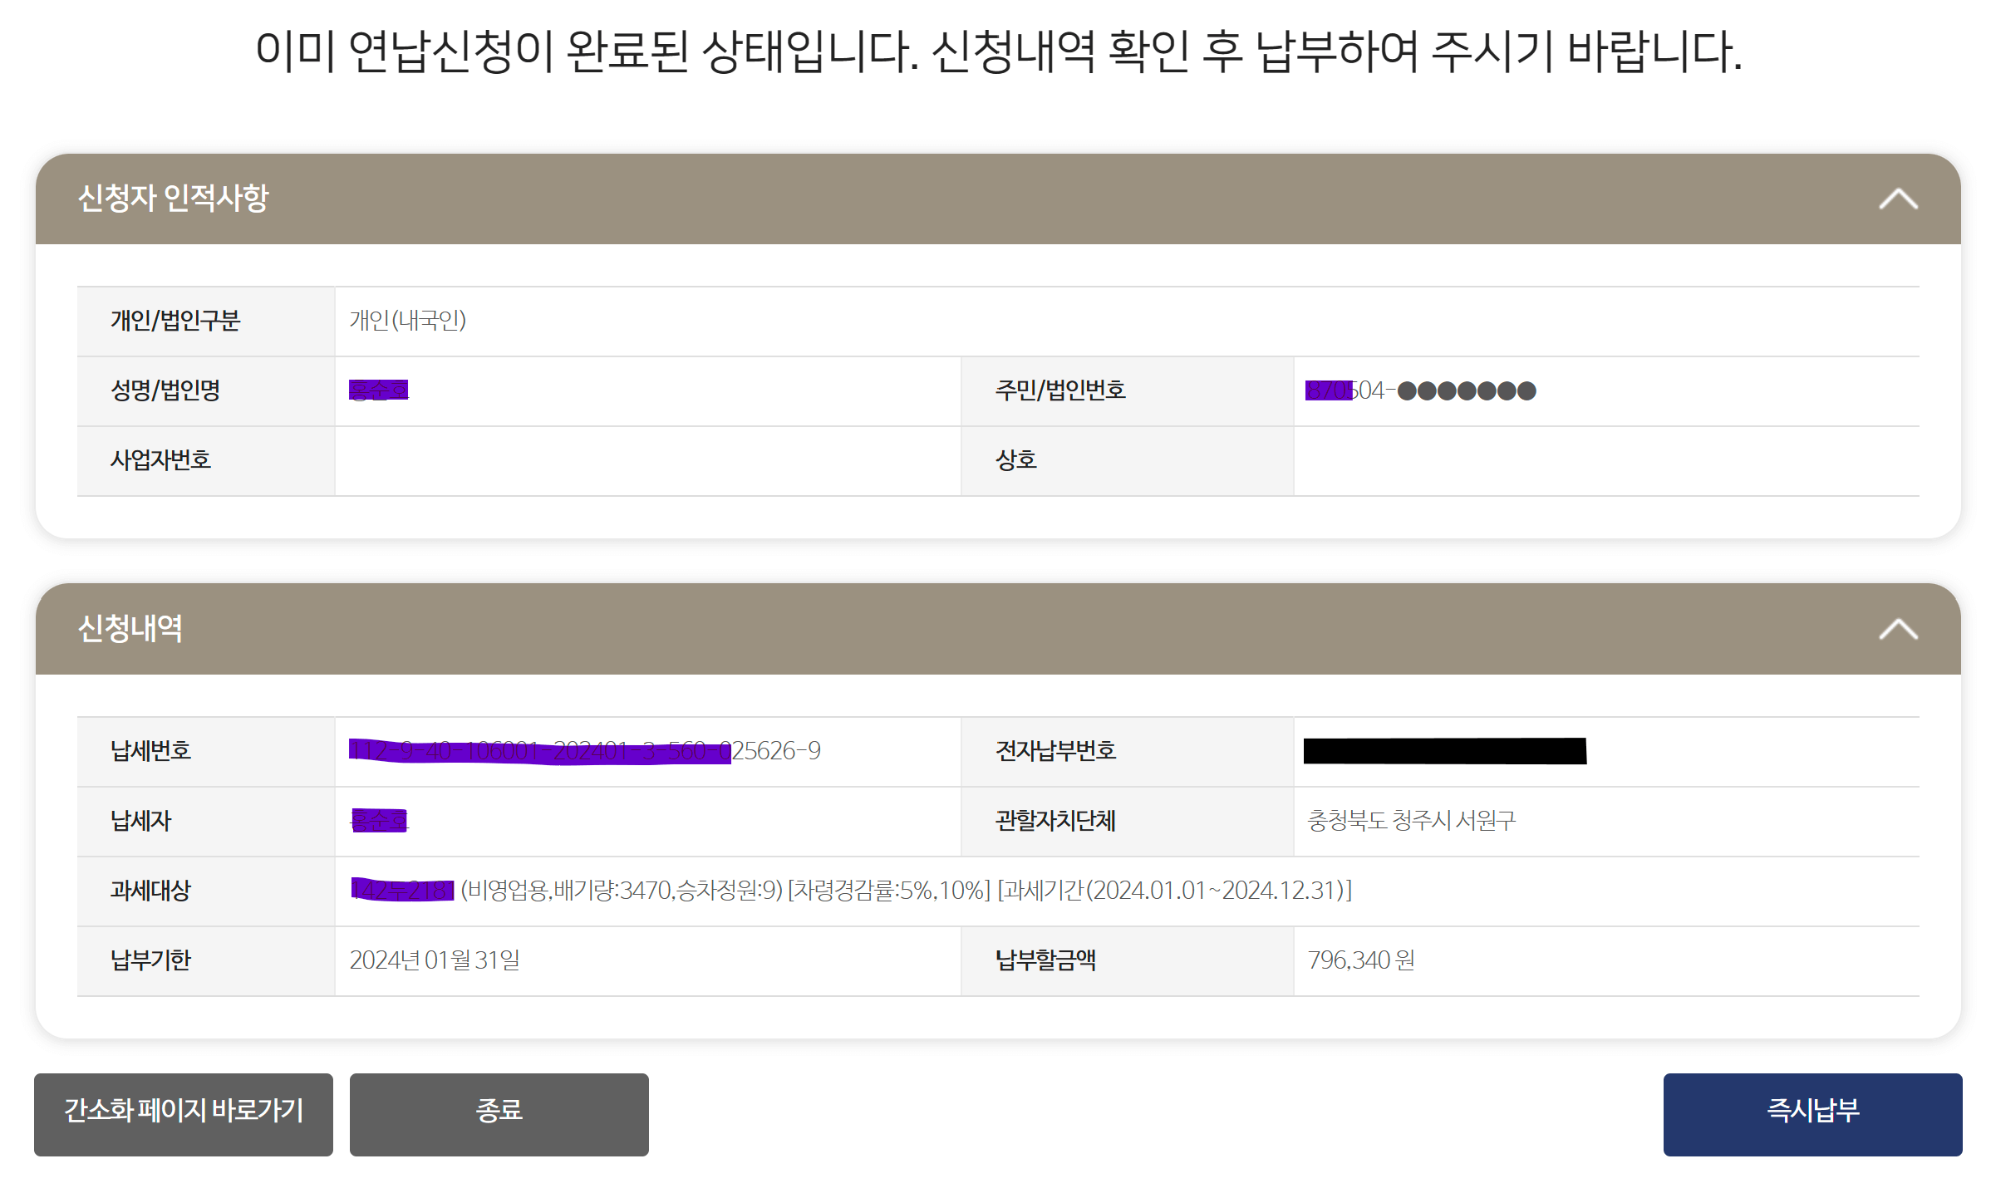Click the 즉시납부 payment button

(x=1812, y=1114)
